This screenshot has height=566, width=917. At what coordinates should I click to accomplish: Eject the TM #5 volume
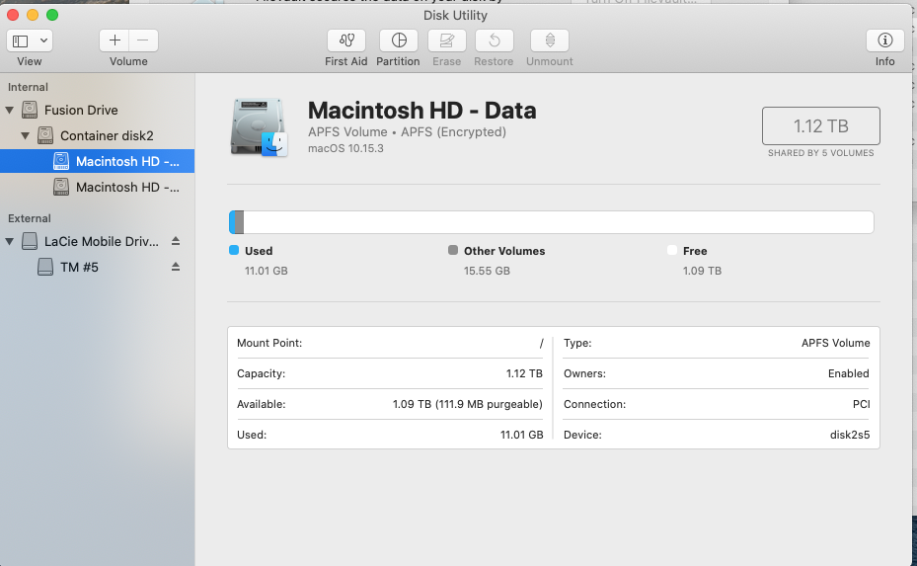tap(176, 267)
